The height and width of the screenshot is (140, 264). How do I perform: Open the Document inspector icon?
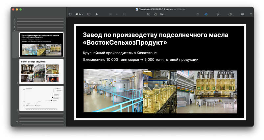pyautogui.click(x=242, y=14)
